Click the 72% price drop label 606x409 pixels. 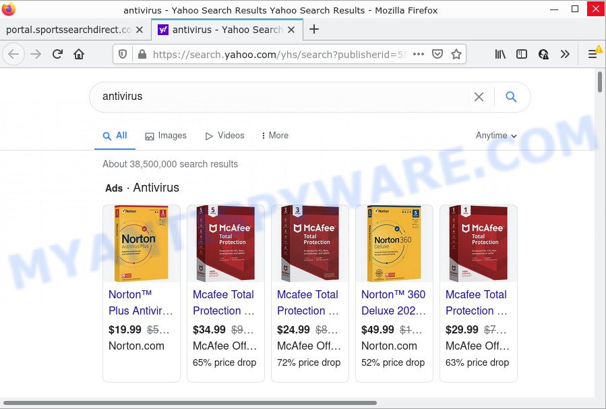coord(309,362)
